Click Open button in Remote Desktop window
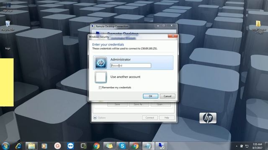The width and height of the screenshot is (268, 150). pos(161,104)
